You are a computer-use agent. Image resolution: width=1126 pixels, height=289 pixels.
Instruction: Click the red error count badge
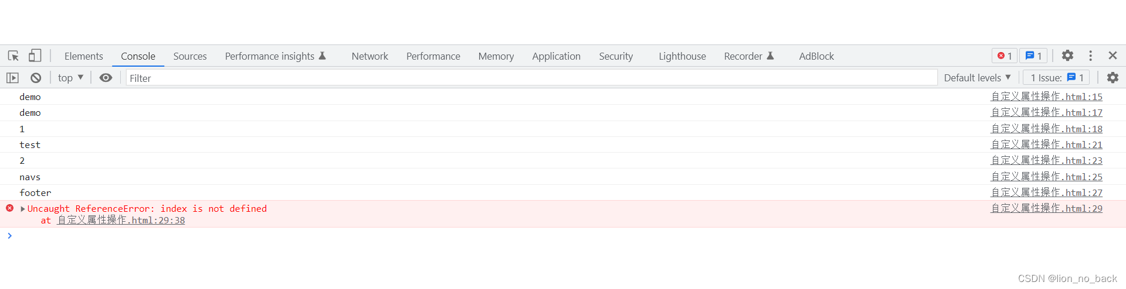(1005, 56)
